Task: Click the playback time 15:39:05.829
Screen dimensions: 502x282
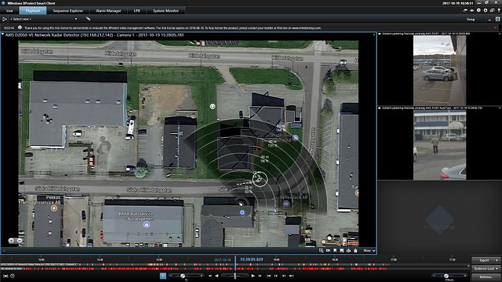Action: (x=251, y=259)
